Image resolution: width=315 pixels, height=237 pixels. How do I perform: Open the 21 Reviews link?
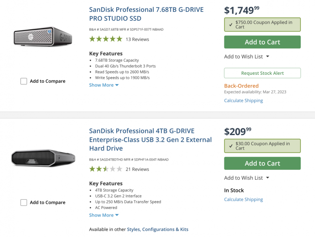click(137, 169)
